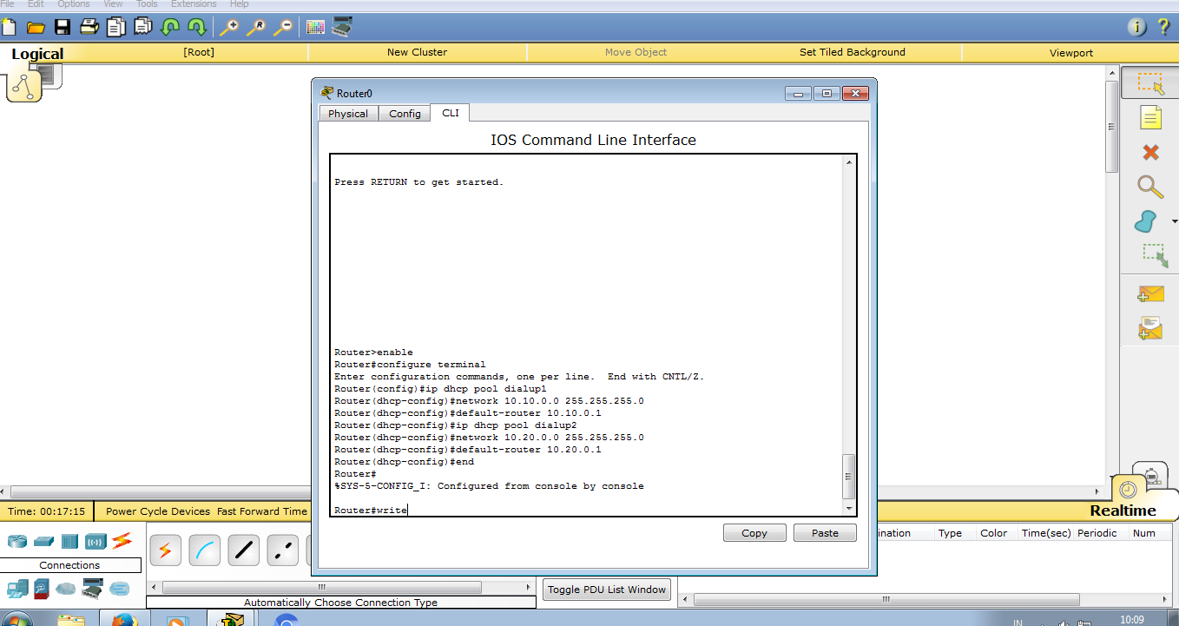This screenshot has height=626, width=1179.
Task: Pick automatic connection type lightning
Action: [165, 550]
